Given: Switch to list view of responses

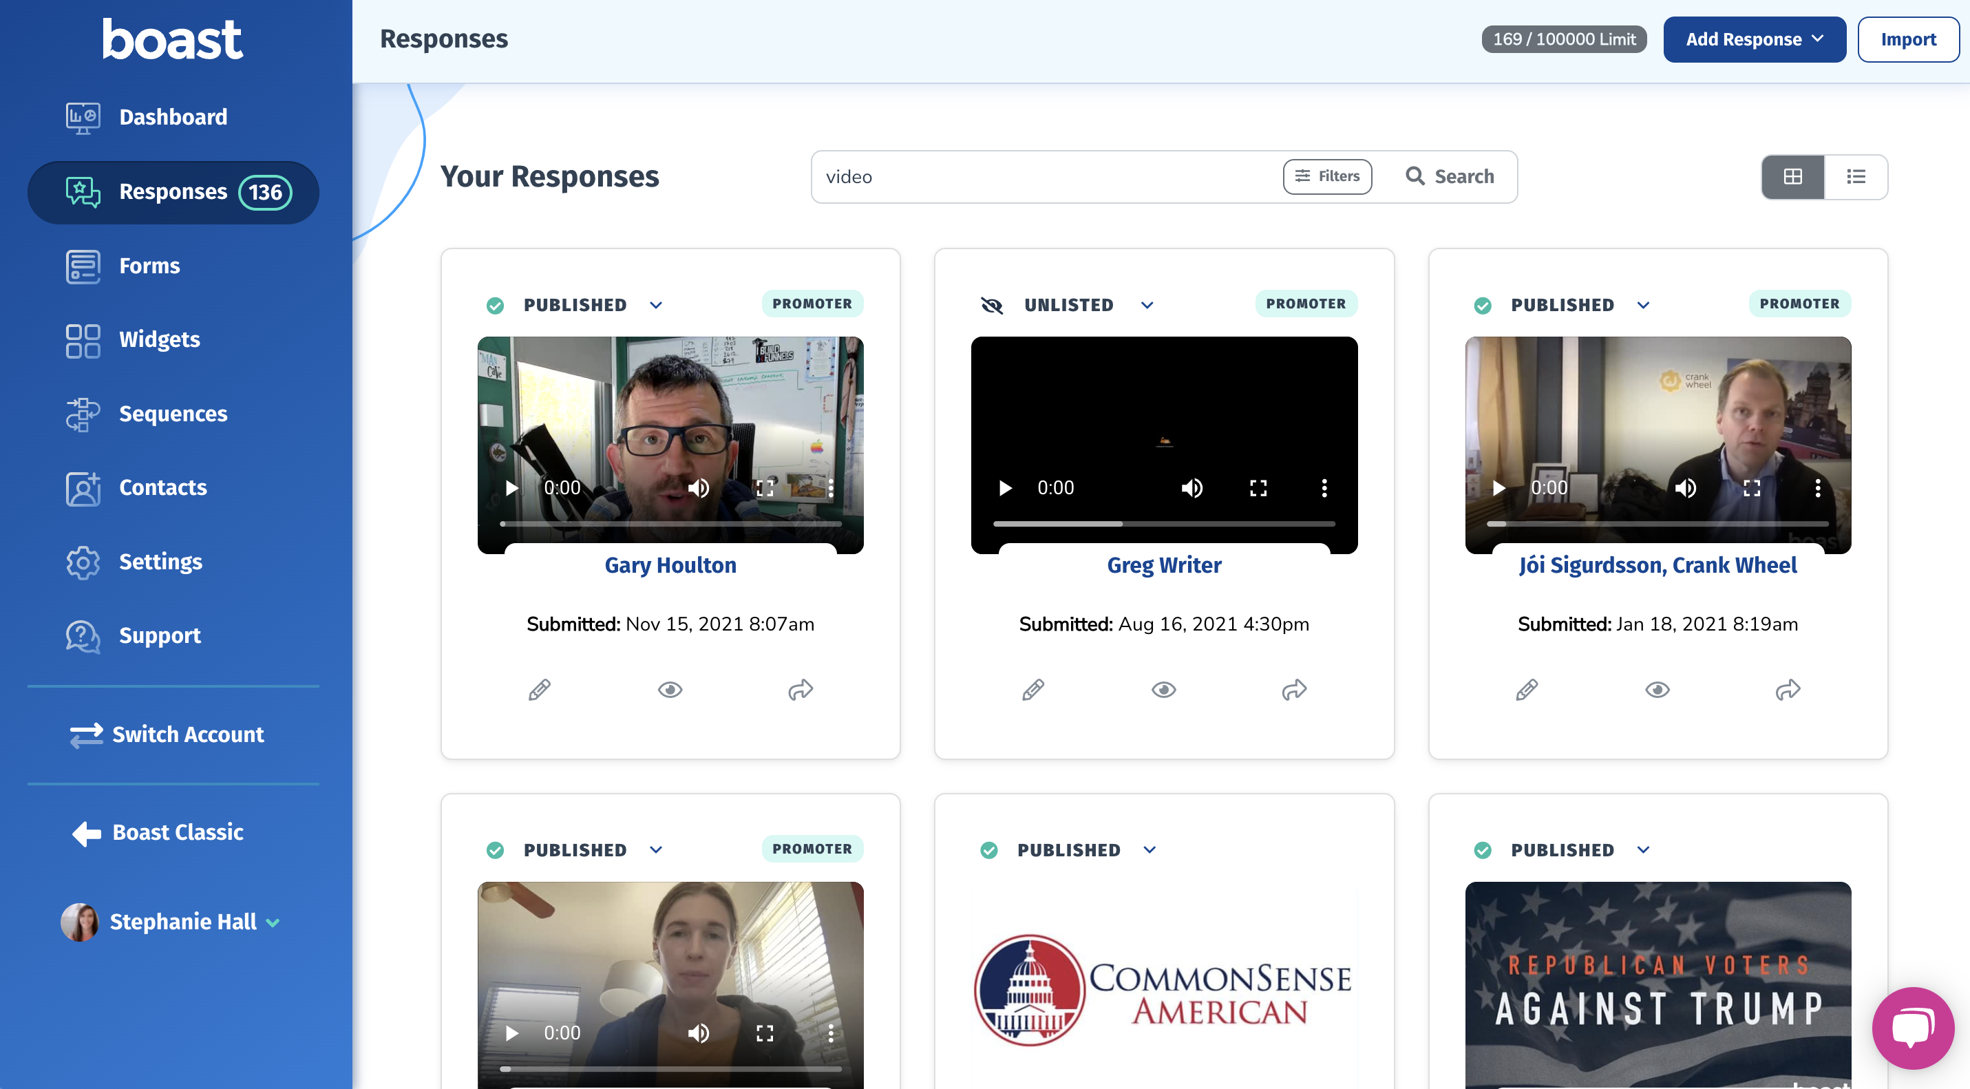Looking at the screenshot, I should tap(1857, 177).
